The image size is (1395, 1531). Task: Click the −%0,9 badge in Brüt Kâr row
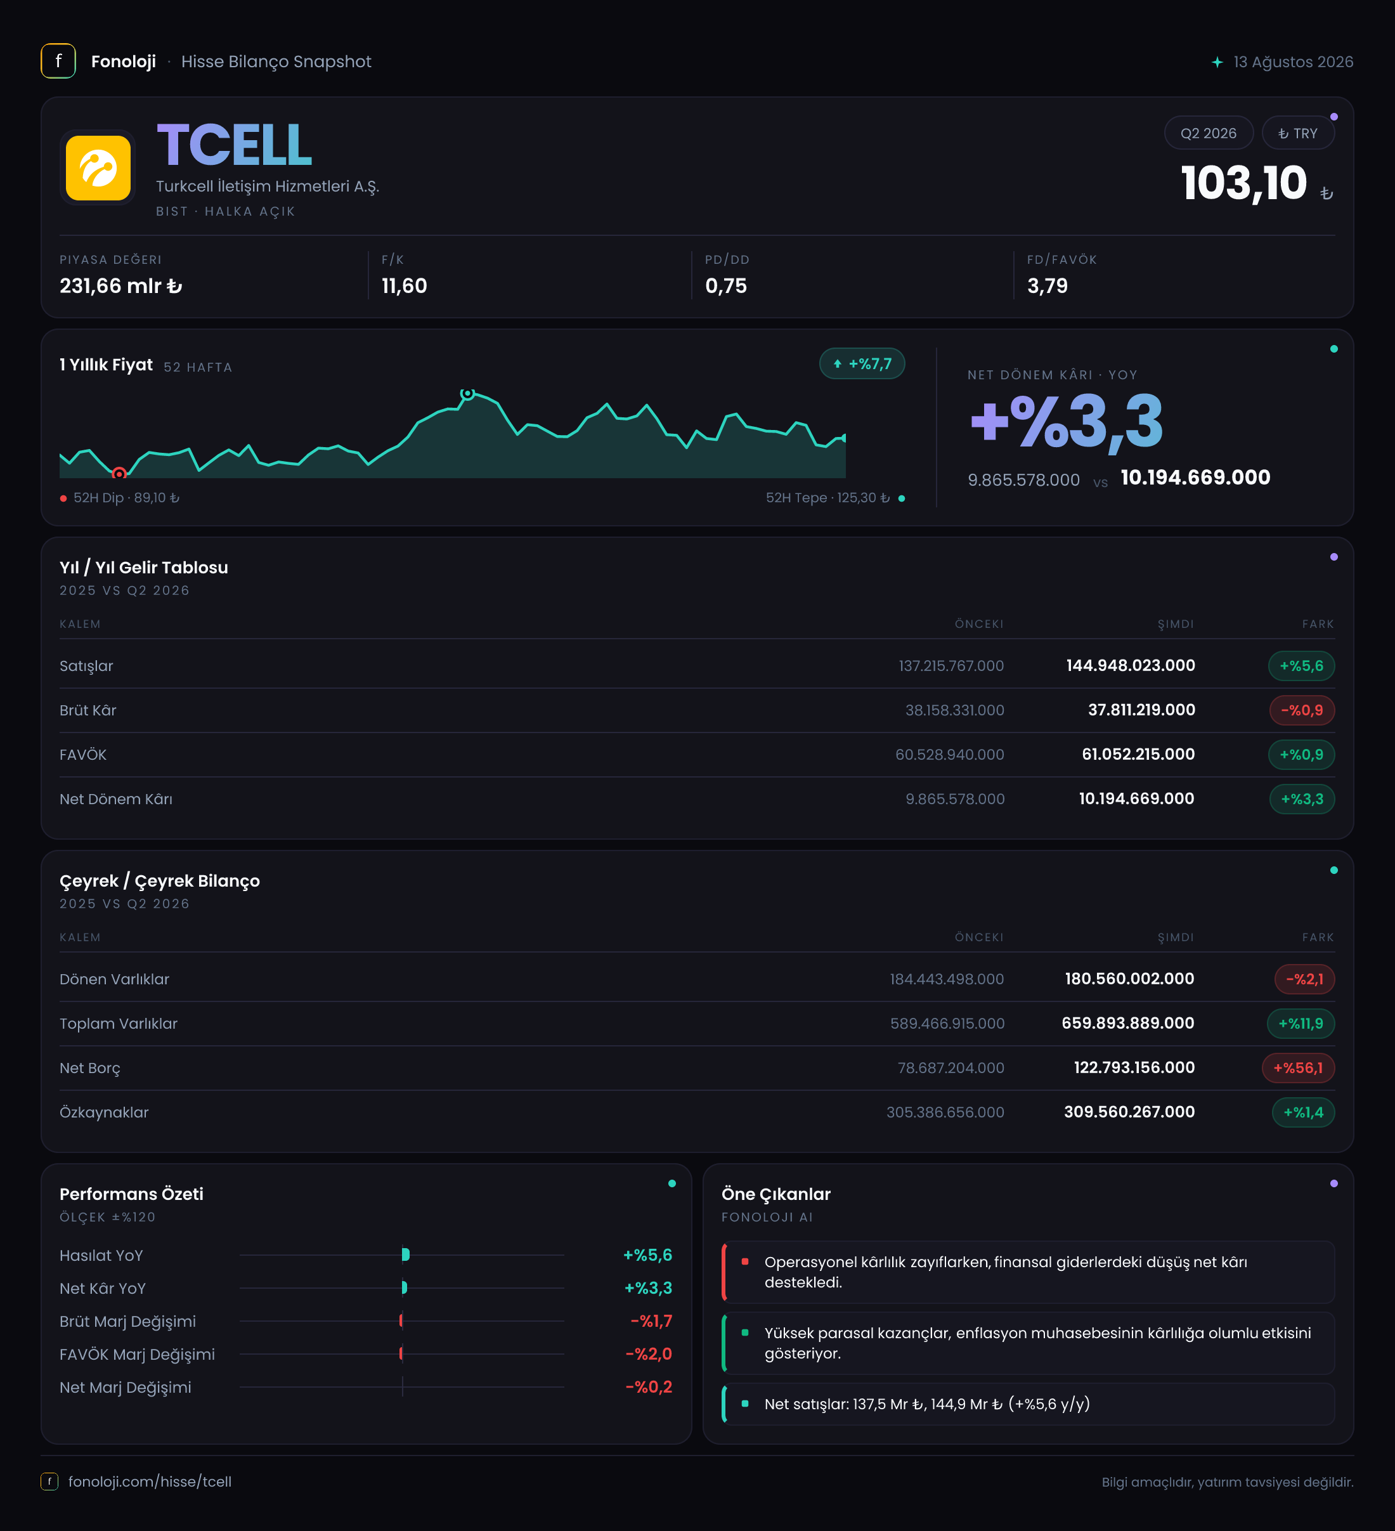1302,710
